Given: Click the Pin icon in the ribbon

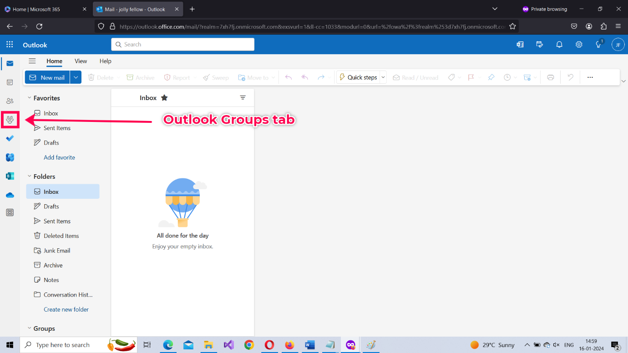Looking at the screenshot, I should pyautogui.click(x=491, y=78).
